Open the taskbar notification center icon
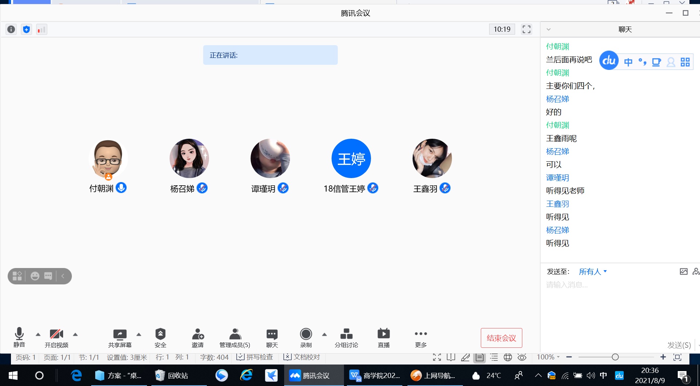The width and height of the screenshot is (700, 386). 683,376
